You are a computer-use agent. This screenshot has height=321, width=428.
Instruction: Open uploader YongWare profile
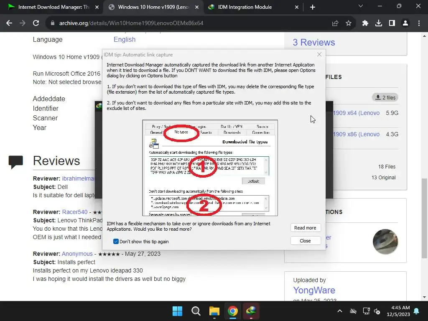click(314, 290)
